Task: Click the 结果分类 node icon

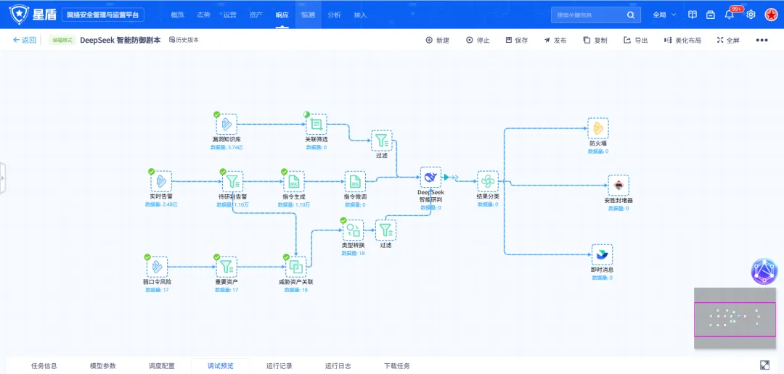Action: [x=488, y=181]
